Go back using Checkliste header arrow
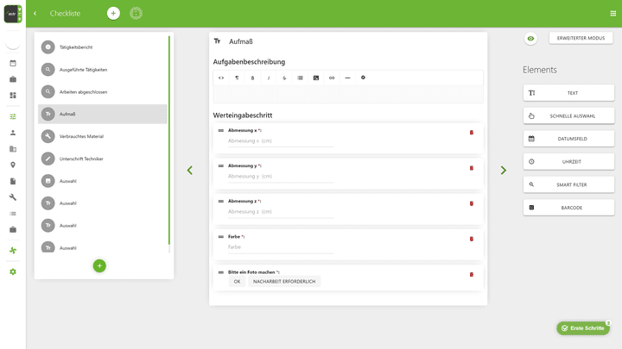Image resolution: width=622 pixels, height=349 pixels. tap(35, 13)
